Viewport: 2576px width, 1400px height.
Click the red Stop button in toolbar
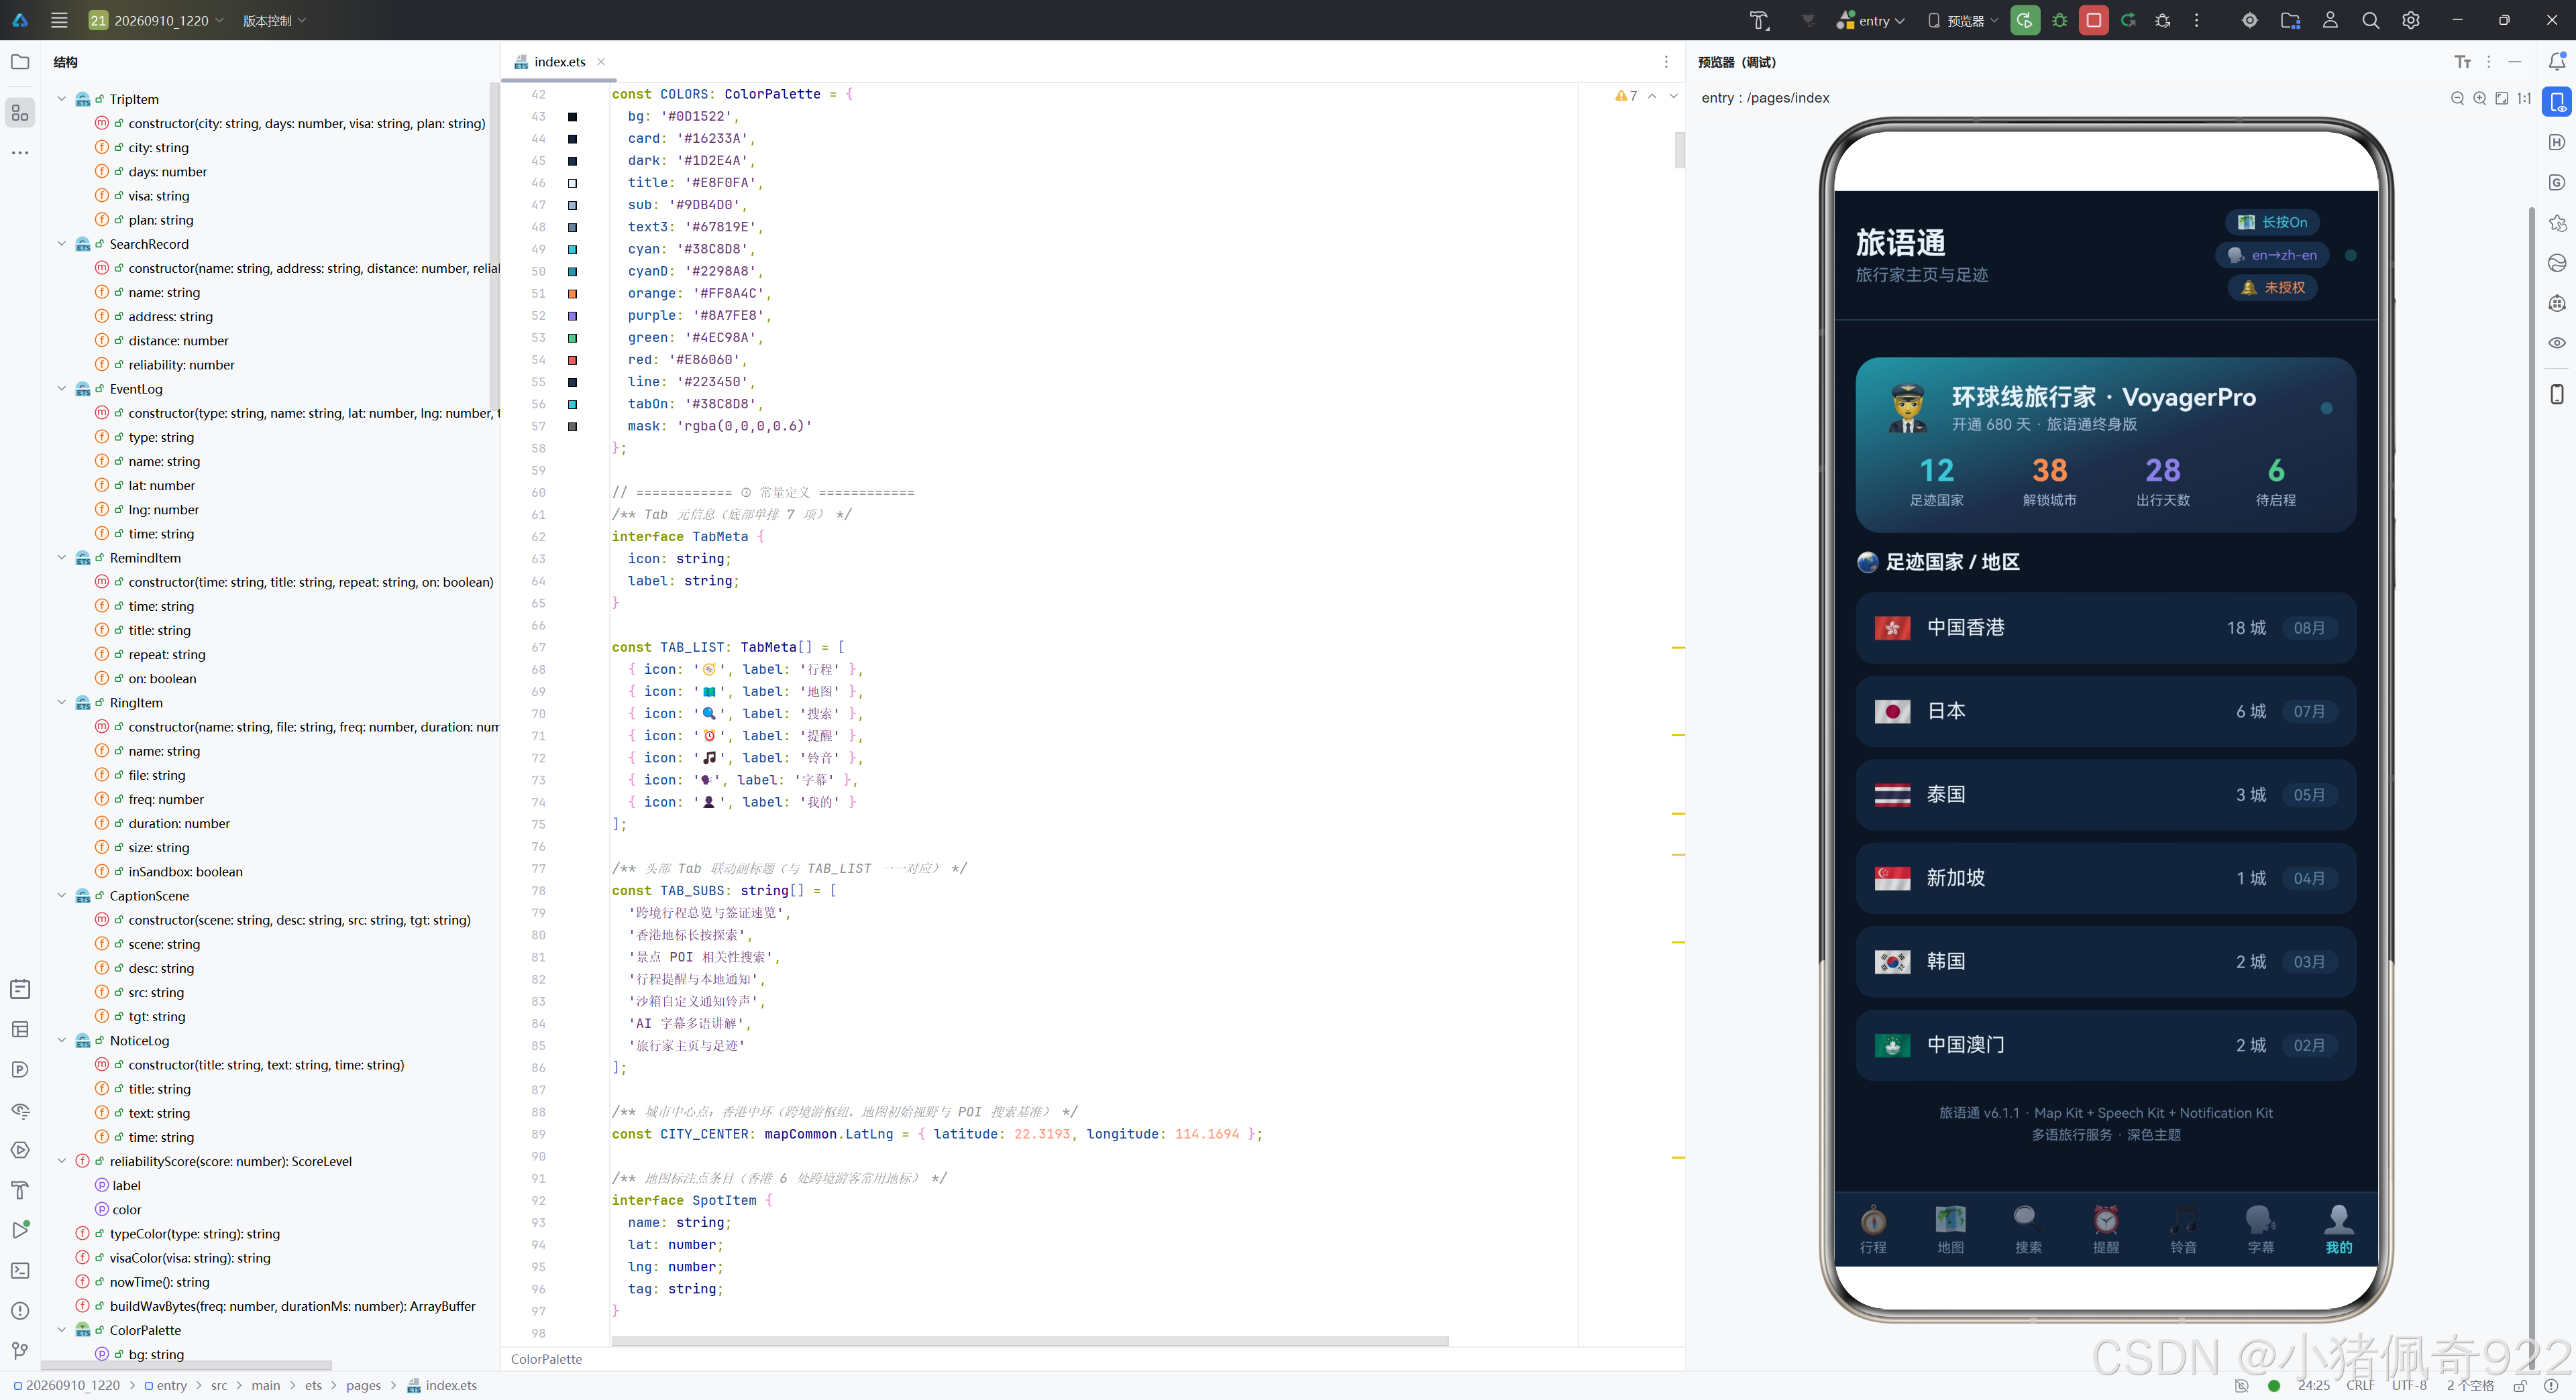pyautogui.click(x=2093, y=20)
